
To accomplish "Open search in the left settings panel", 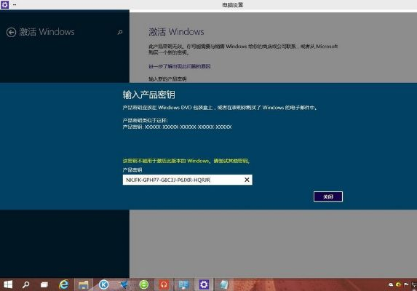I will pyautogui.click(x=120, y=32).
